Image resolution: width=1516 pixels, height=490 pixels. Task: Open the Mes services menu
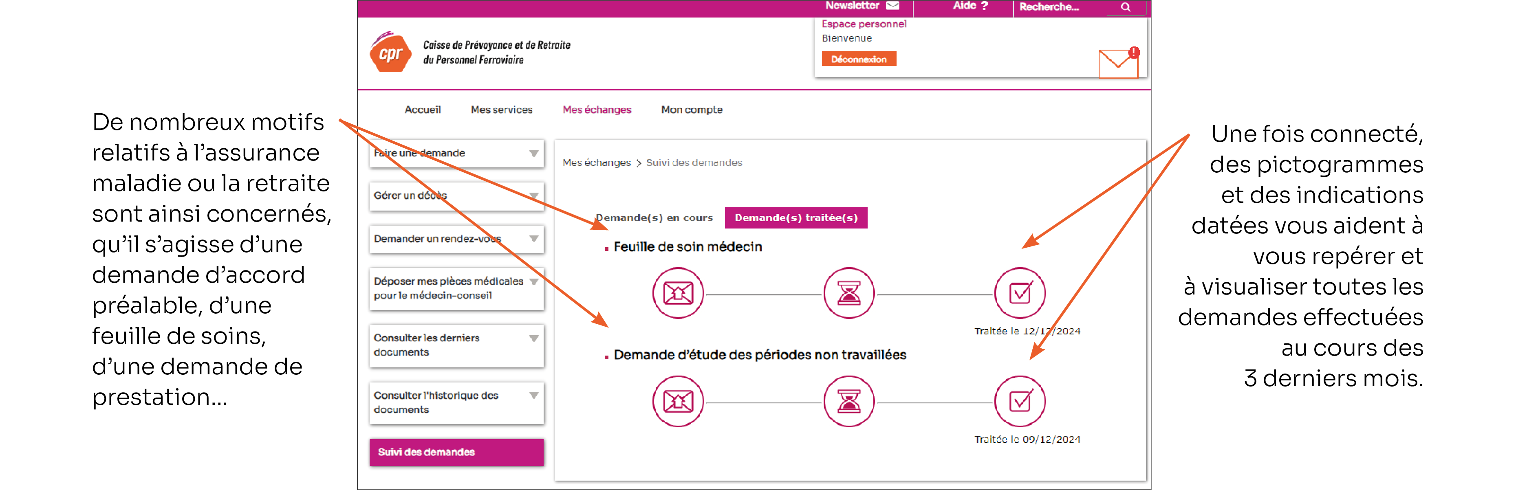coord(501,110)
